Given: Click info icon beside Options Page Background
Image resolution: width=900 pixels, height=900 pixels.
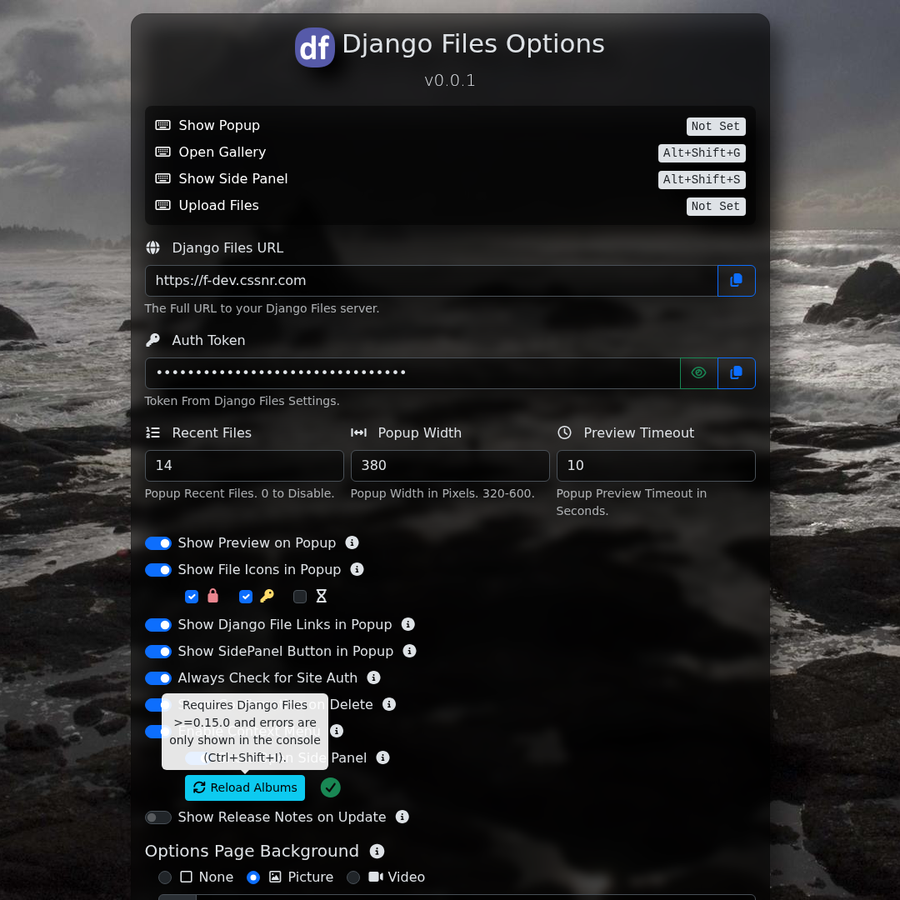Looking at the screenshot, I should (x=377, y=851).
